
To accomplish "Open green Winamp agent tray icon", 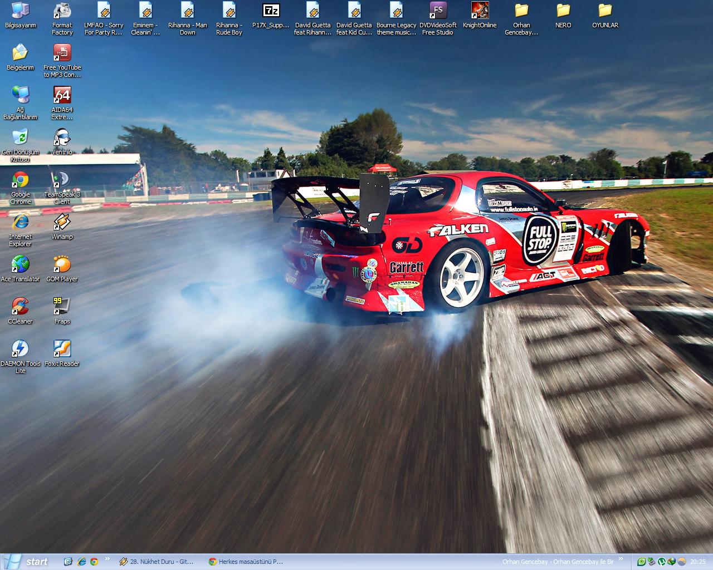I will 641,562.
